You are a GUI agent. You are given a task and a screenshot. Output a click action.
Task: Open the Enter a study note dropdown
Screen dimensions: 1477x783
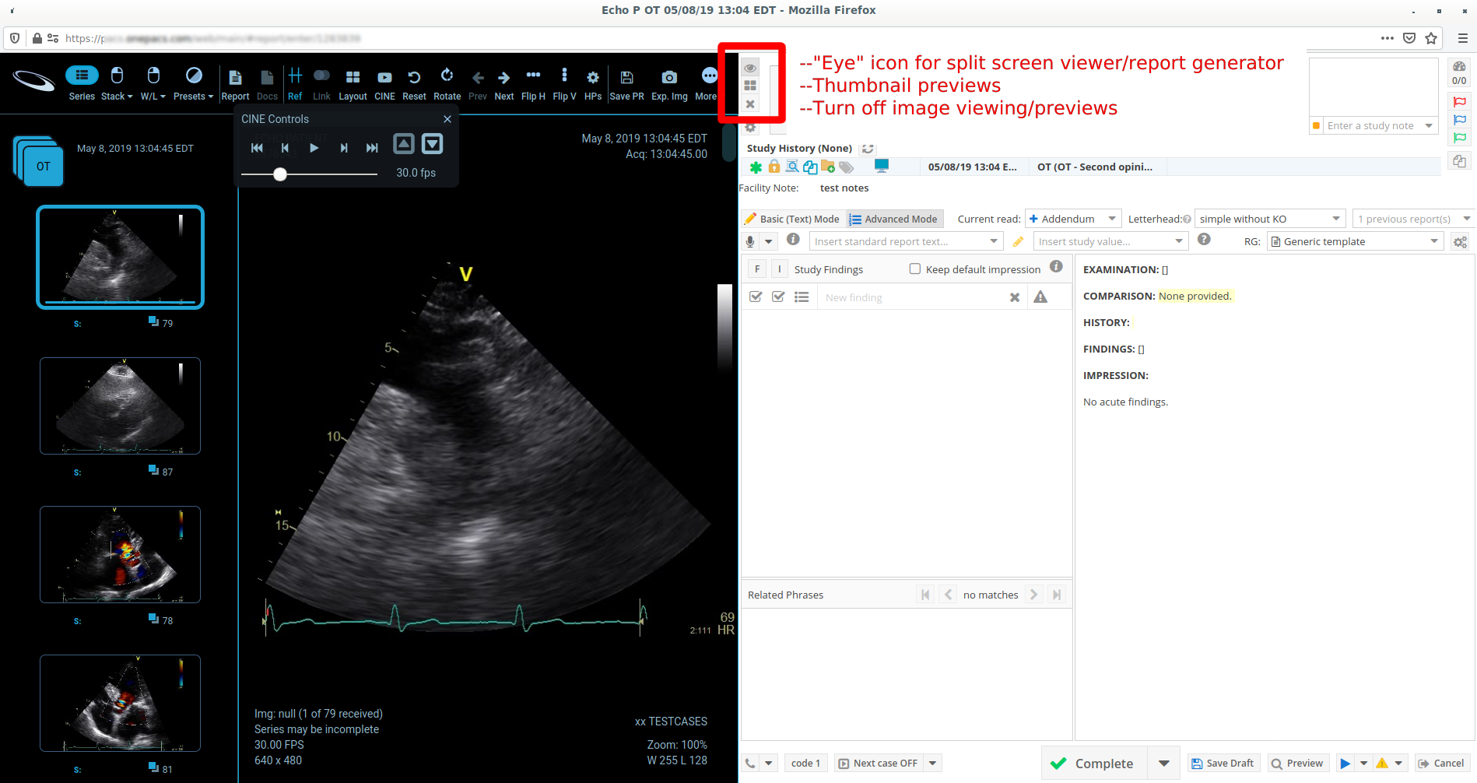point(1429,126)
